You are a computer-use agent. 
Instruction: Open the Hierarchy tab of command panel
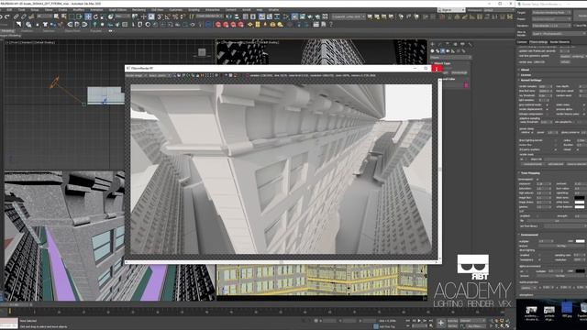point(448,45)
